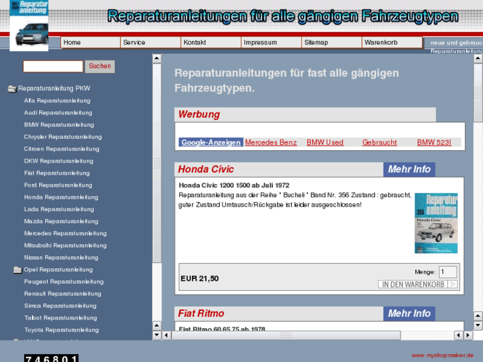Viewport: 483px width, 362px height.
Task: Click the second left arrow of the horizontal scrollbar
Action: coord(458,335)
